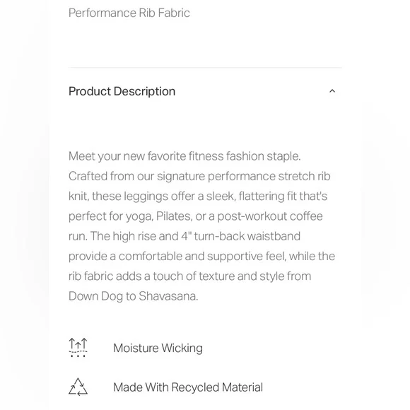Click the line starting "provide a comfortable and supportive"
This screenshot has width=410, height=410.
click(201, 257)
